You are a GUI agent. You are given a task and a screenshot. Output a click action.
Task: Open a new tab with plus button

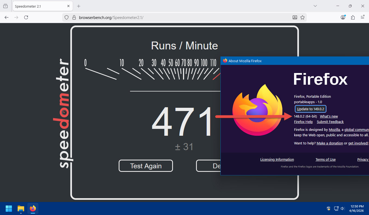[x=79, y=6]
